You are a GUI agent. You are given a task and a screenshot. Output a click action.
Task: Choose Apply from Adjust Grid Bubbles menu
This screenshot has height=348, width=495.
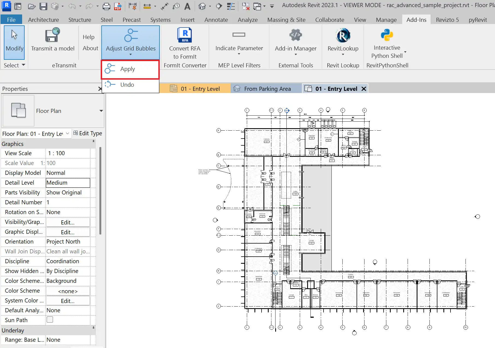click(131, 69)
